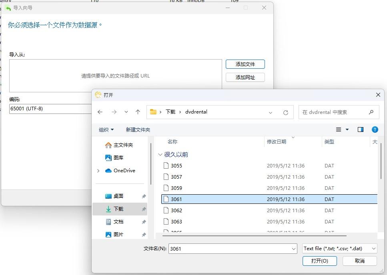
Task: Navigate forward using the right arrow
Action: [x=114, y=112]
